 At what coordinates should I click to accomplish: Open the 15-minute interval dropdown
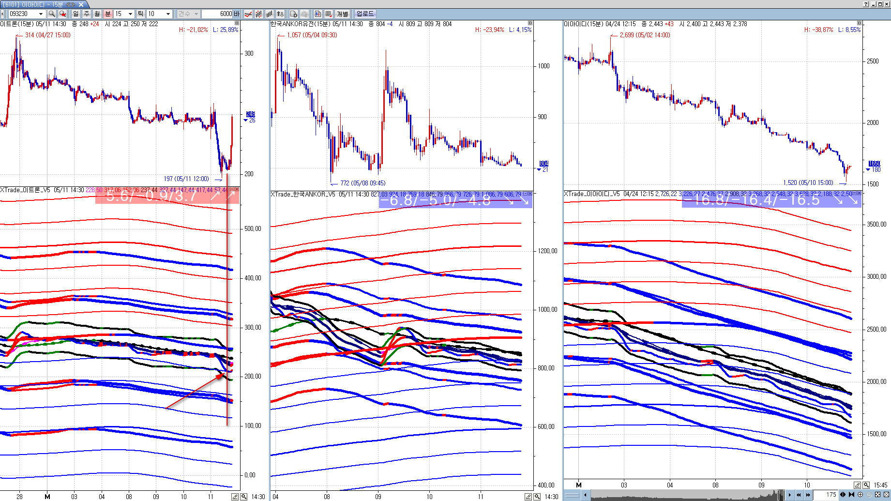pyautogui.click(x=130, y=14)
